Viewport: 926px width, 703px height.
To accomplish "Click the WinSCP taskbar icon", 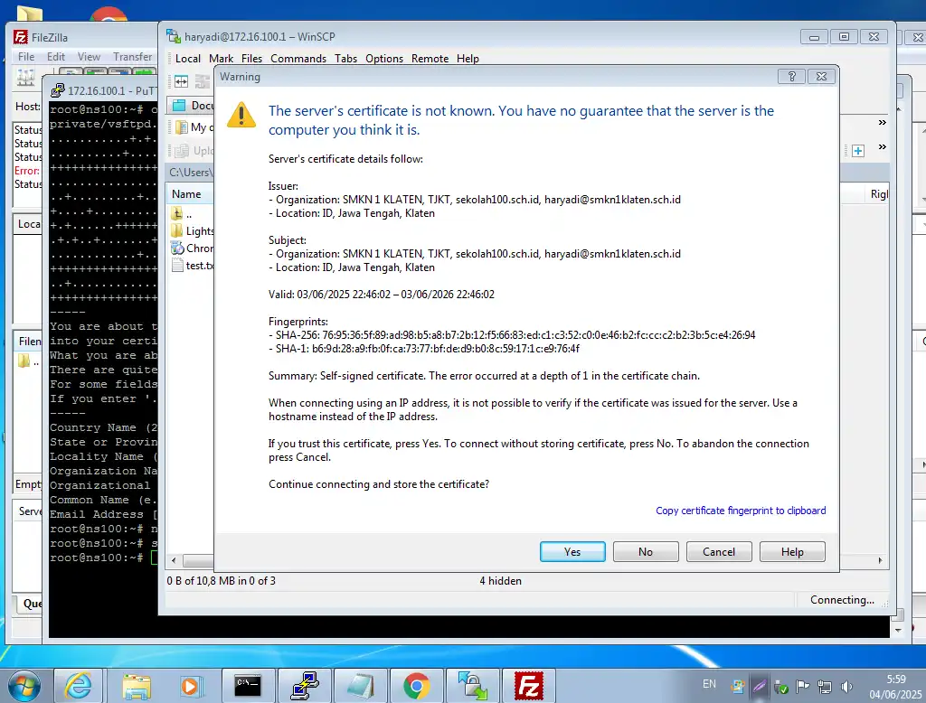I will (x=472, y=686).
